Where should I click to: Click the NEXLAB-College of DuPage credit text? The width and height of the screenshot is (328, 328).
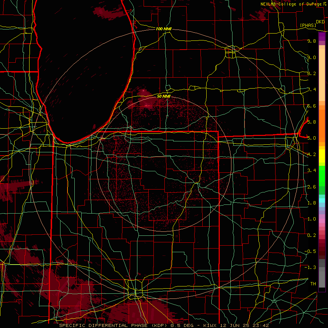pos(291,4)
